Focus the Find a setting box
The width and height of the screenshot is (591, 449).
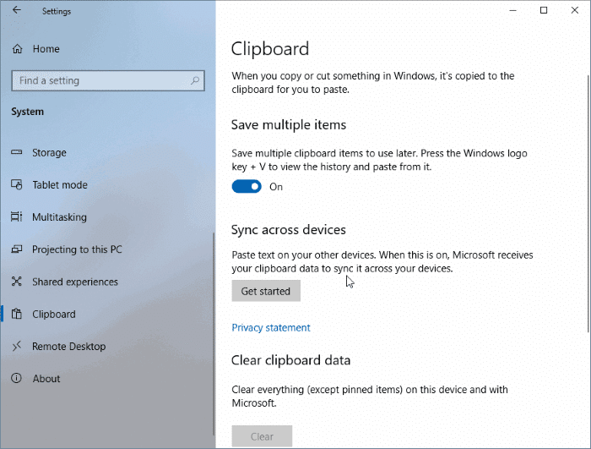coord(108,80)
